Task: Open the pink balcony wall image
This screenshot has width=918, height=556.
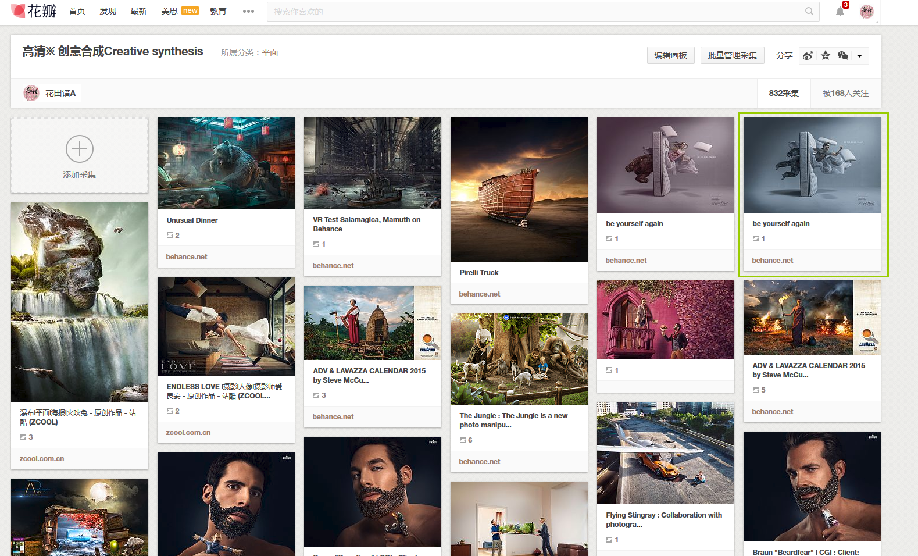Action: [x=666, y=320]
